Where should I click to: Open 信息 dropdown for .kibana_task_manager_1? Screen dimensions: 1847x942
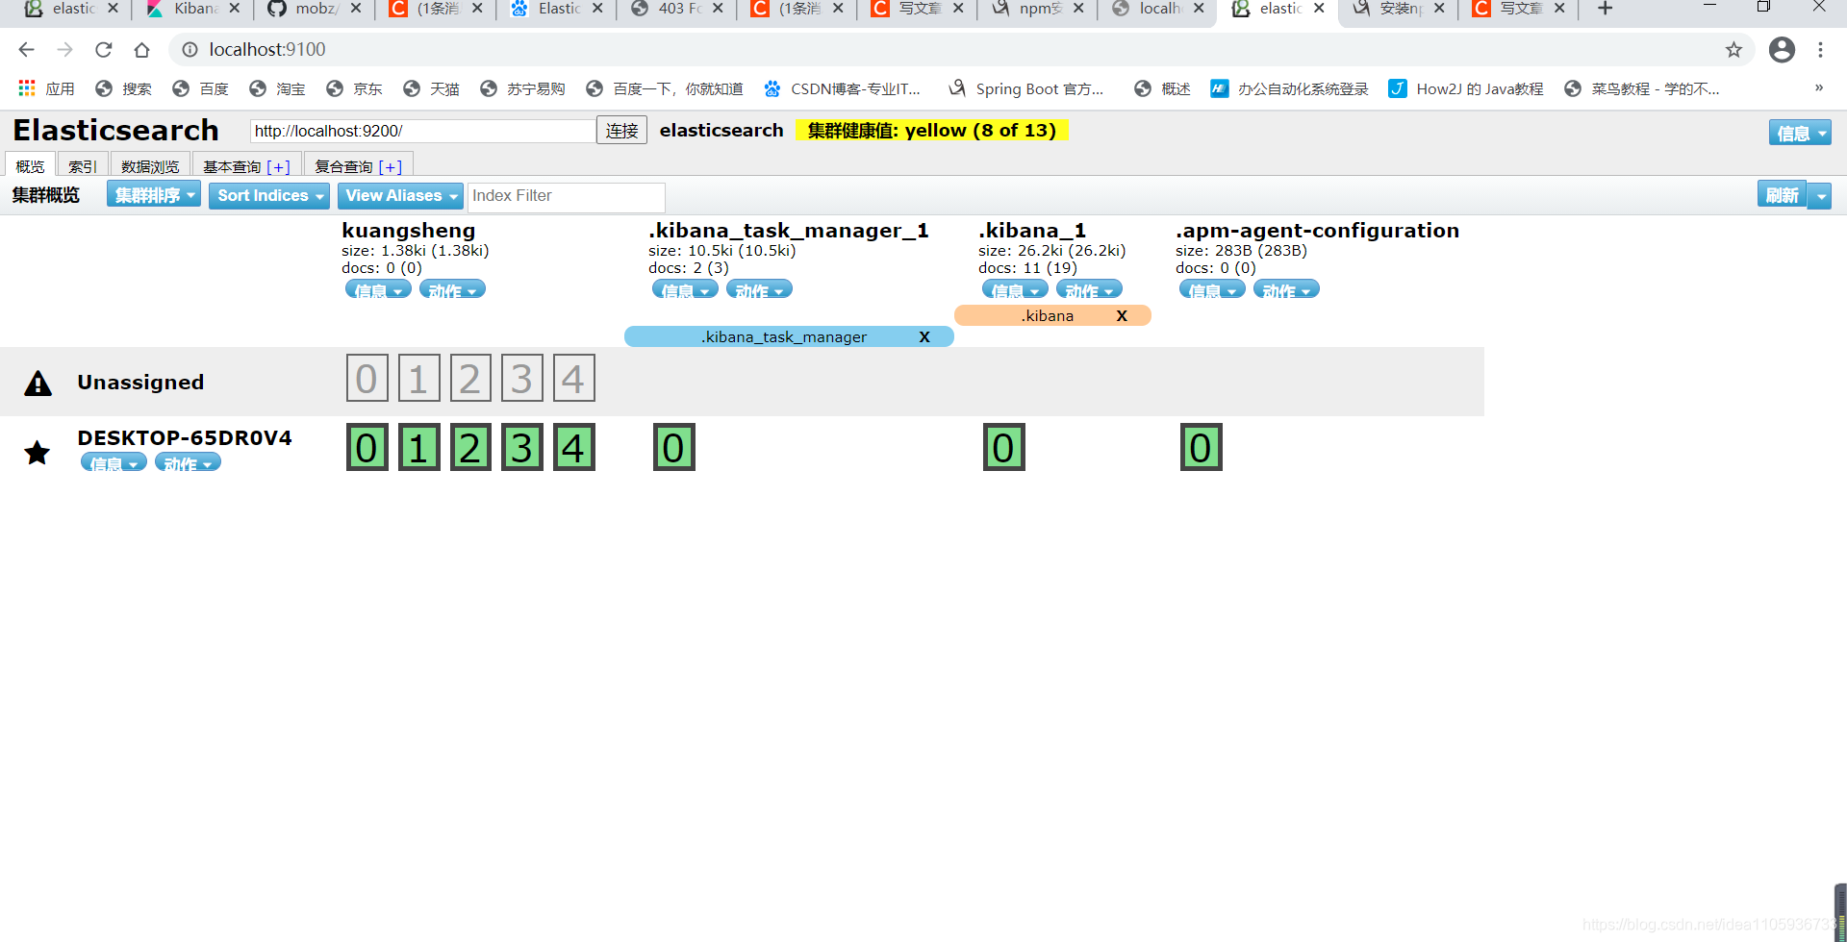click(685, 289)
